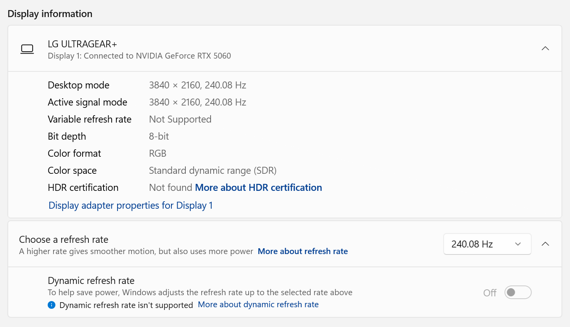Click the Off label beside the toggle
This screenshot has height=327, width=570.
[490, 293]
